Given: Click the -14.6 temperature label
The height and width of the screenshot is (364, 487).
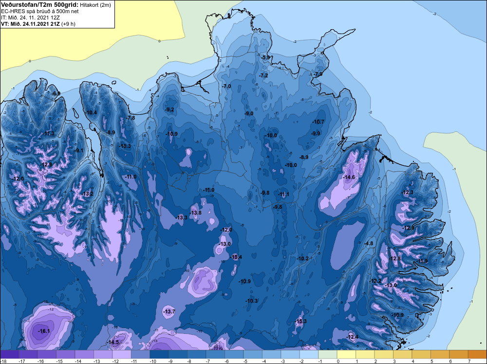Looking at the screenshot, I should coord(349,177).
